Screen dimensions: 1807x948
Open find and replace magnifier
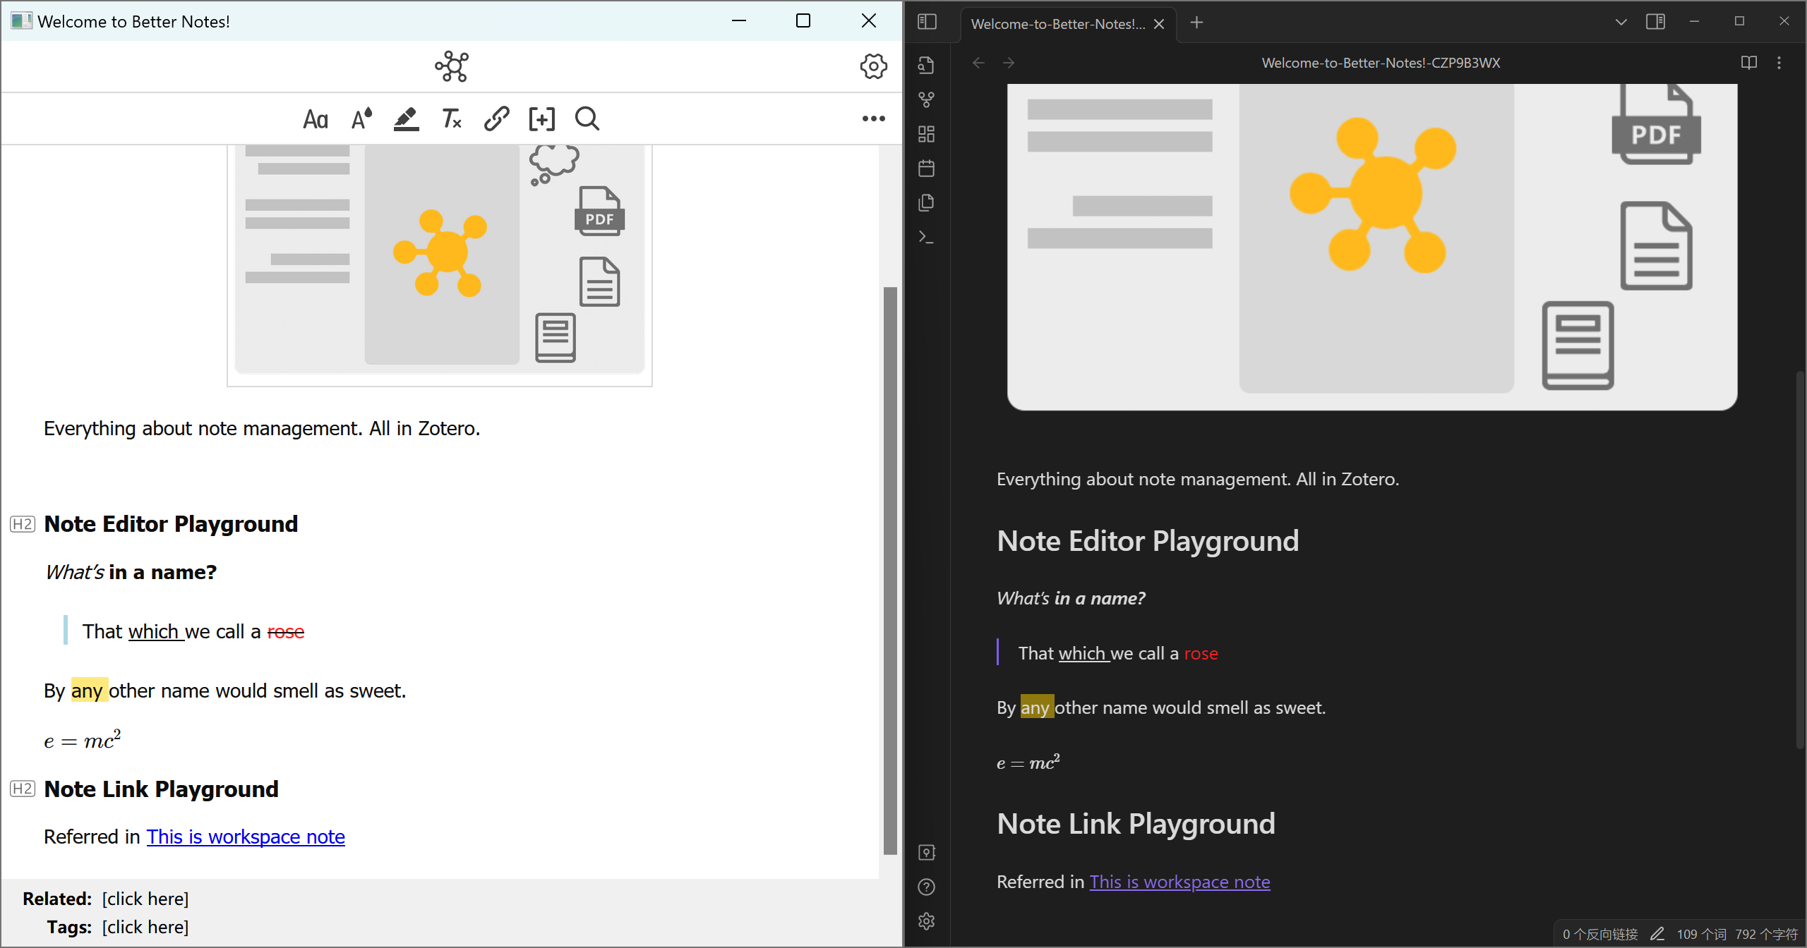(x=587, y=119)
